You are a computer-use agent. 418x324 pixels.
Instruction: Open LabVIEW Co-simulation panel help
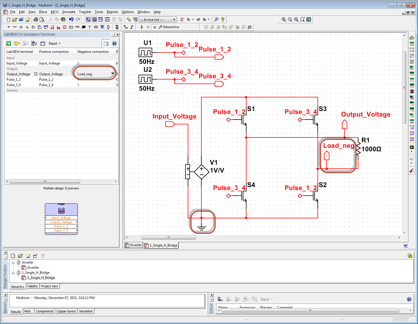point(114,43)
